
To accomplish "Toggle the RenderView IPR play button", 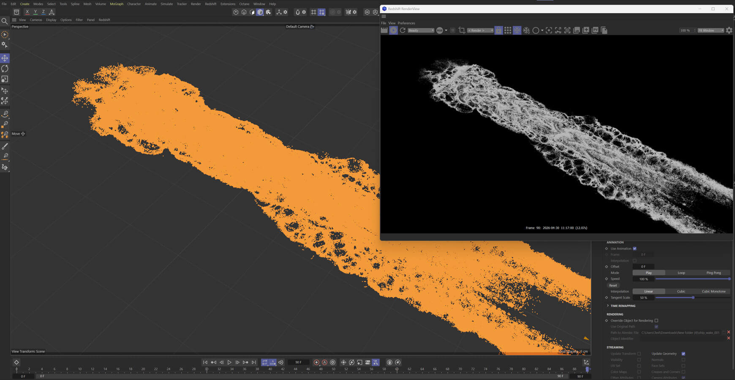I will [393, 30].
